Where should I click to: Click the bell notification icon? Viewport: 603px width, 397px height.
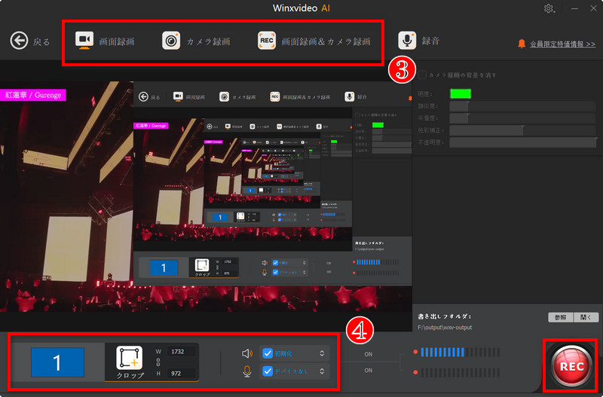[522, 44]
